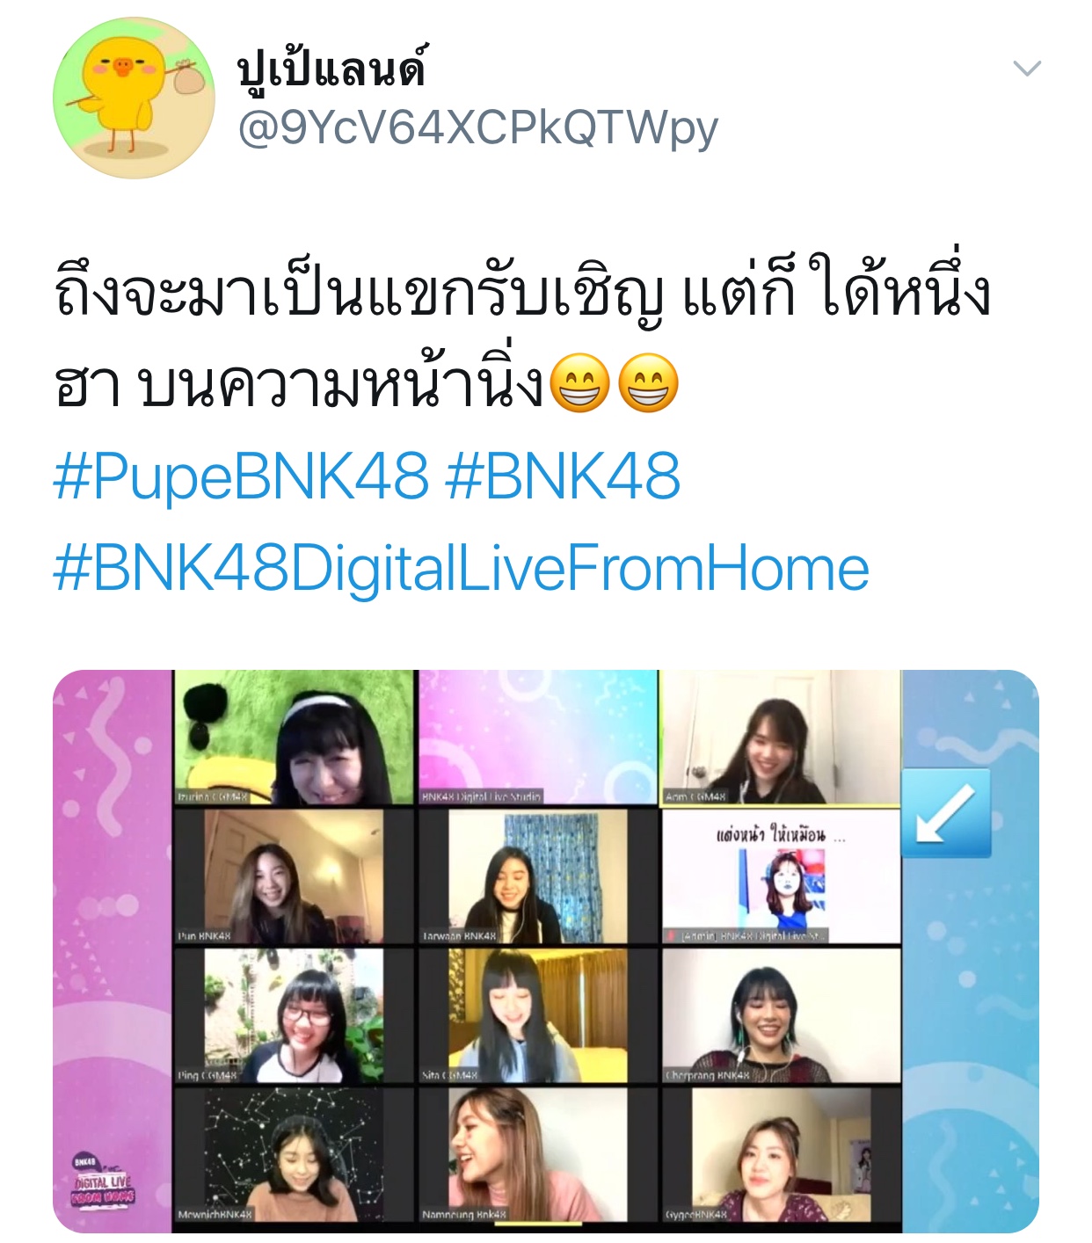Screen dimensions: 1092x1243
Task: Click the blue diagonal arrow icon
Action: (946, 812)
